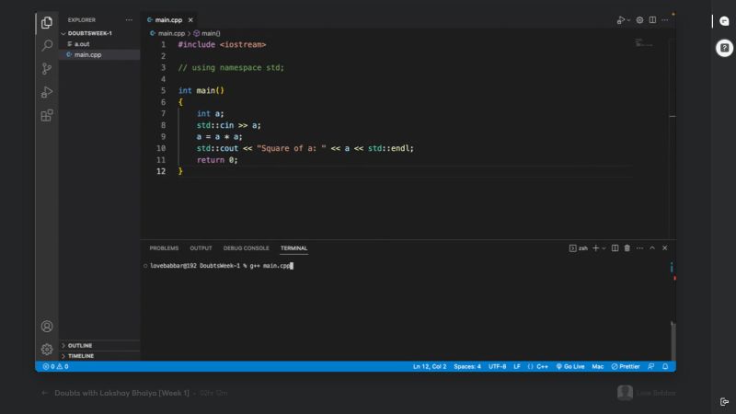Screen dimensions: 736x414
Task: Open the Source Control view
Action: 47,68
